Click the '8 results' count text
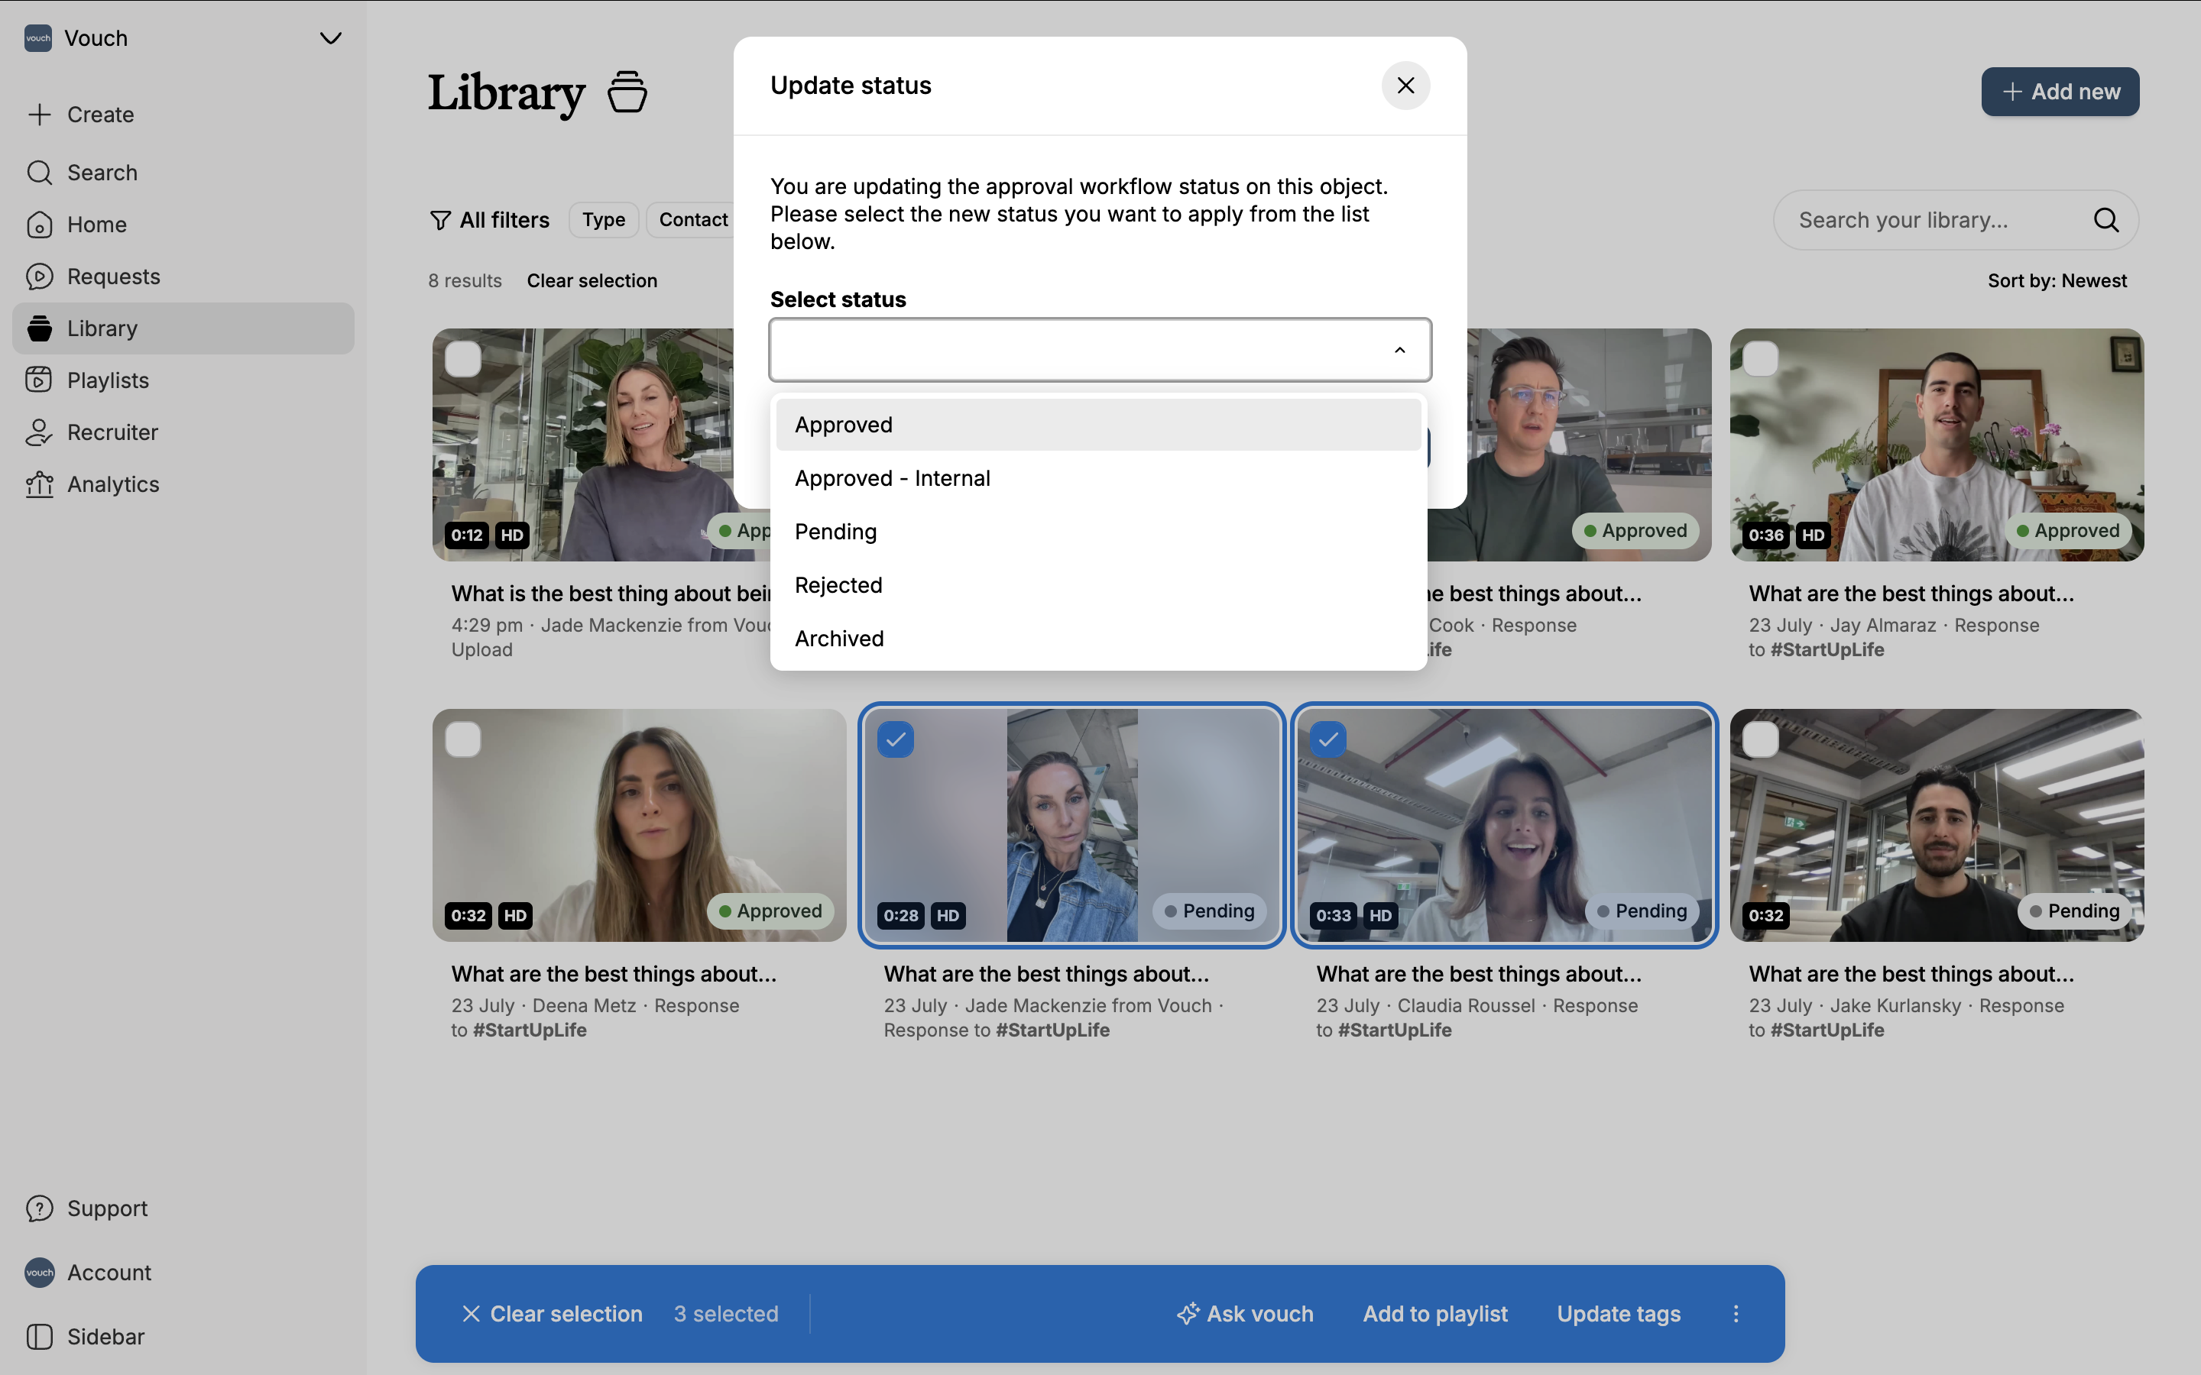The image size is (2201, 1375). 465,281
